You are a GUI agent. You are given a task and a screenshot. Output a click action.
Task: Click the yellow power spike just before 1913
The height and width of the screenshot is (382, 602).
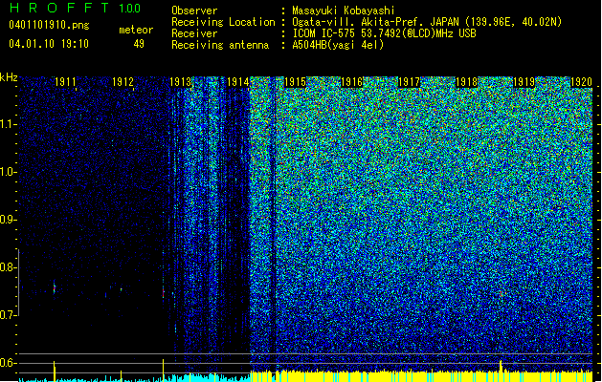[163, 370]
